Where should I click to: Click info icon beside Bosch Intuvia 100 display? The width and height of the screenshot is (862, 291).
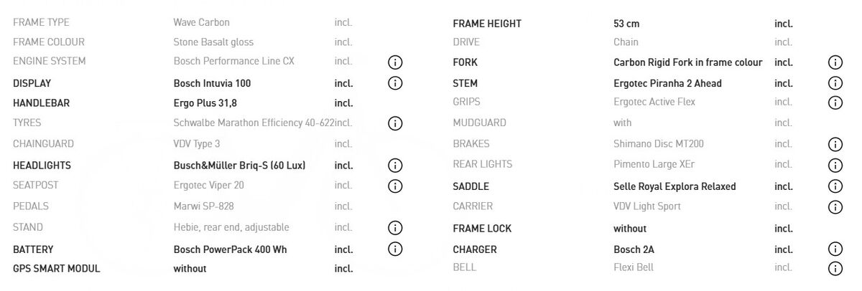click(x=395, y=83)
